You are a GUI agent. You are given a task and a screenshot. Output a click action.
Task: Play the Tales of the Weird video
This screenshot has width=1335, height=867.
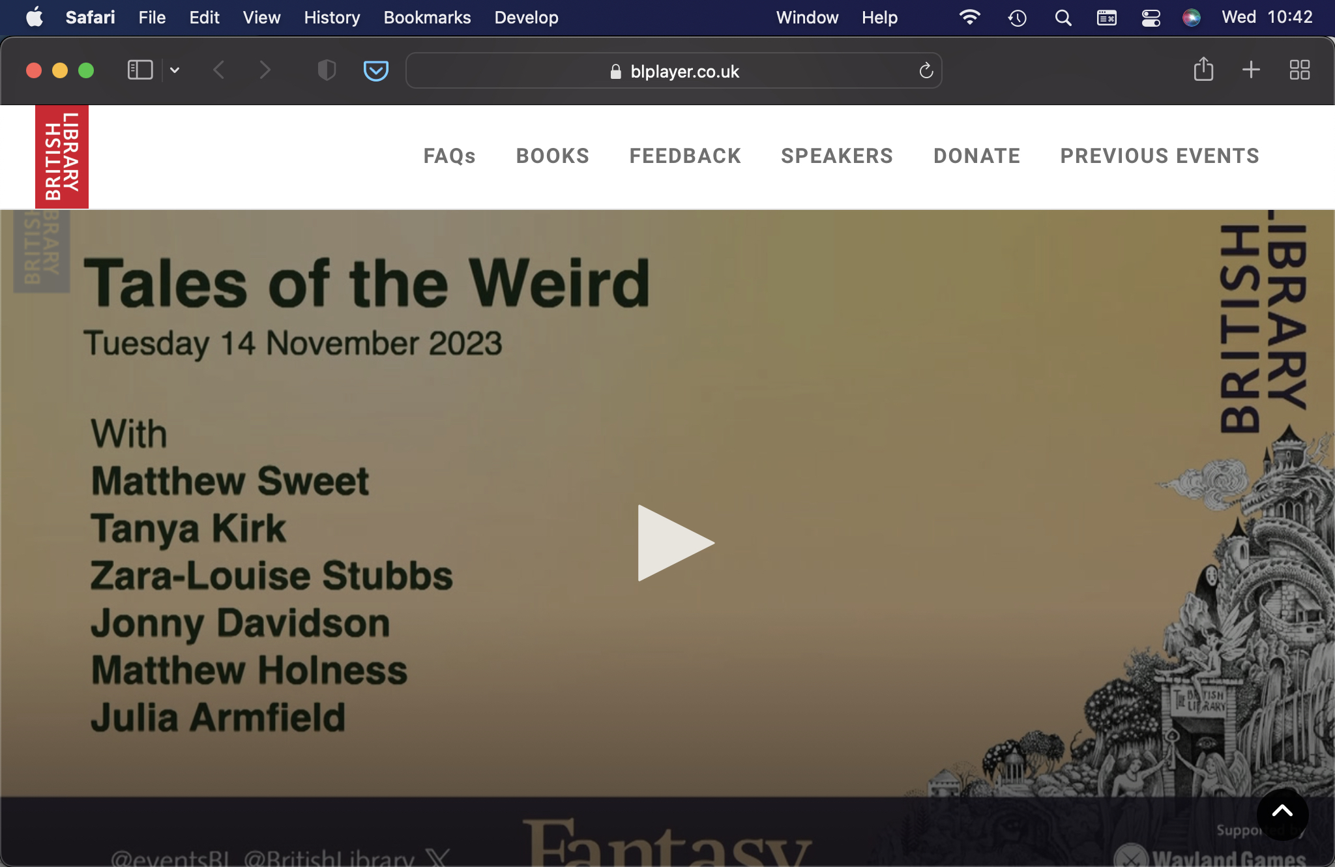pyautogui.click(x=675, y=543)
